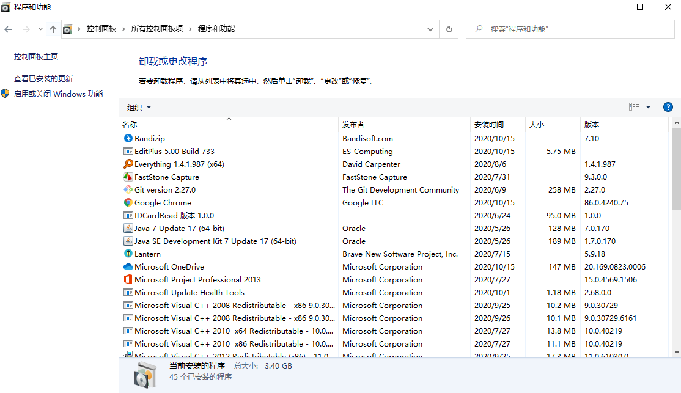Screen dimensions: 681x393
Task: Click version 15.0.4569.1506 for Microsoft Project
Action: coord(610,280)
